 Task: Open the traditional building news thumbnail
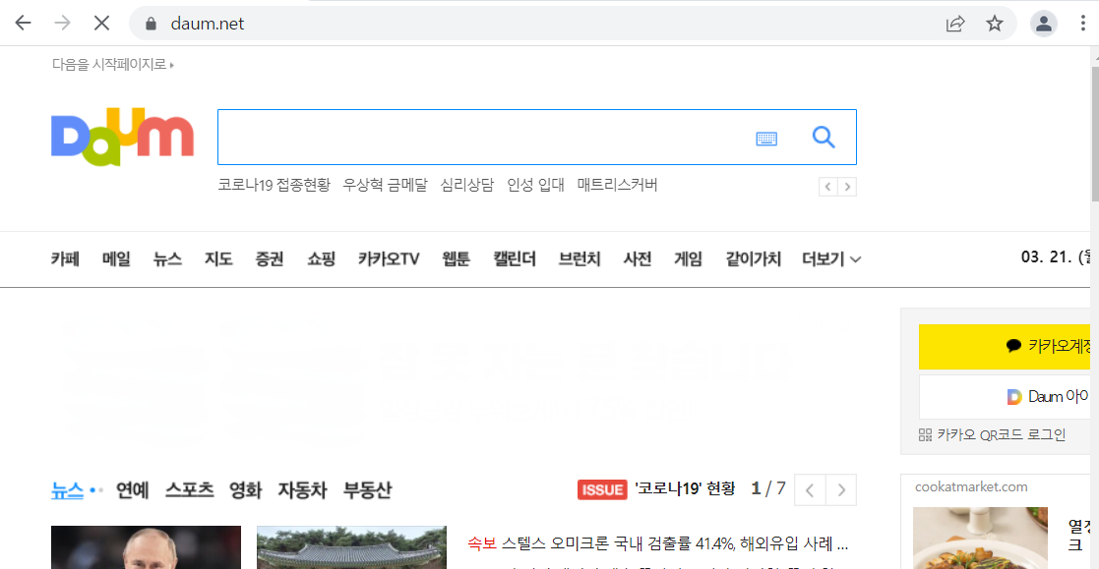351,547
